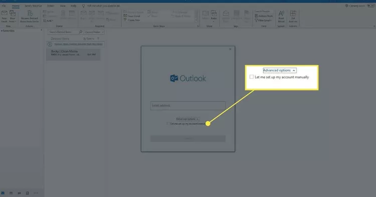Select the Create New quick step
Viewport: 376px width, 197px height.
point(132,20)
